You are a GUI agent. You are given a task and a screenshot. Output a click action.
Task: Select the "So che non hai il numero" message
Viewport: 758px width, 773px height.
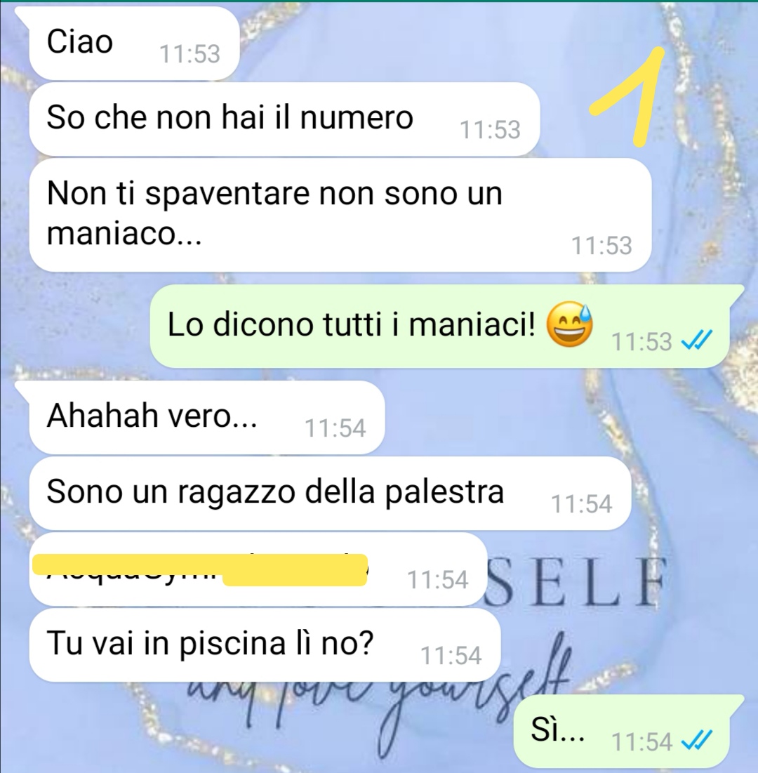pyautogui.click(x=284, y=119)
